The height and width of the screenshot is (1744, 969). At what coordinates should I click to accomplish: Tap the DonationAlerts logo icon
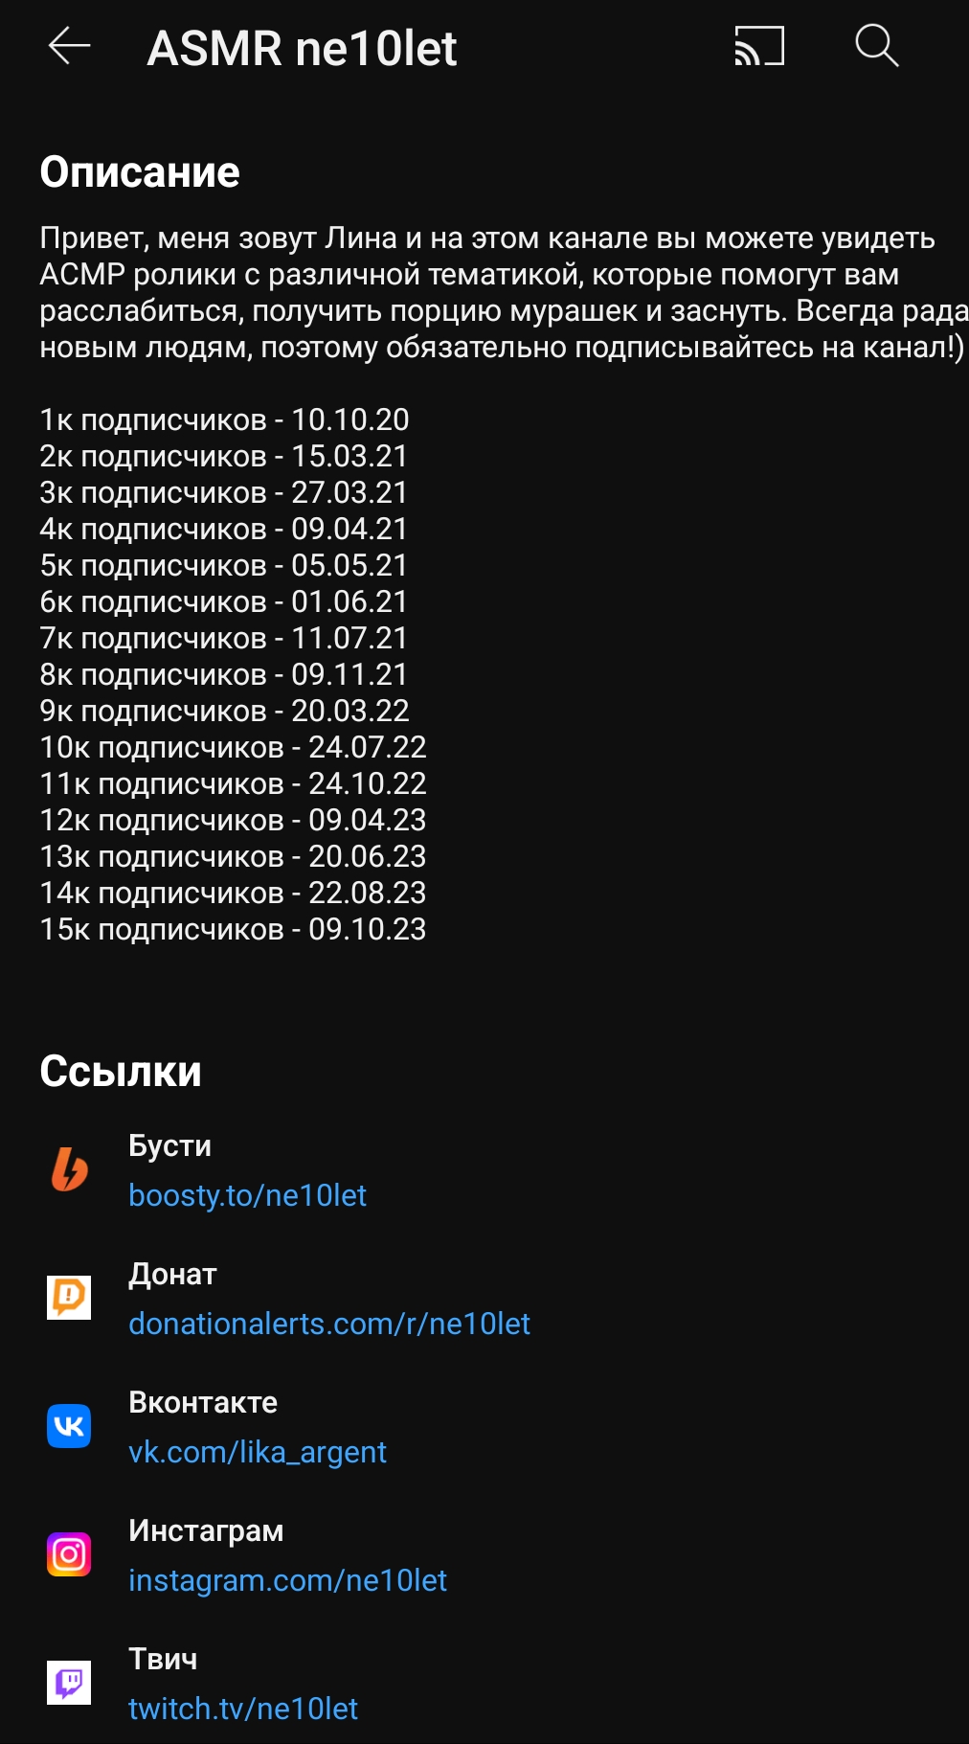click(69, 1298)
